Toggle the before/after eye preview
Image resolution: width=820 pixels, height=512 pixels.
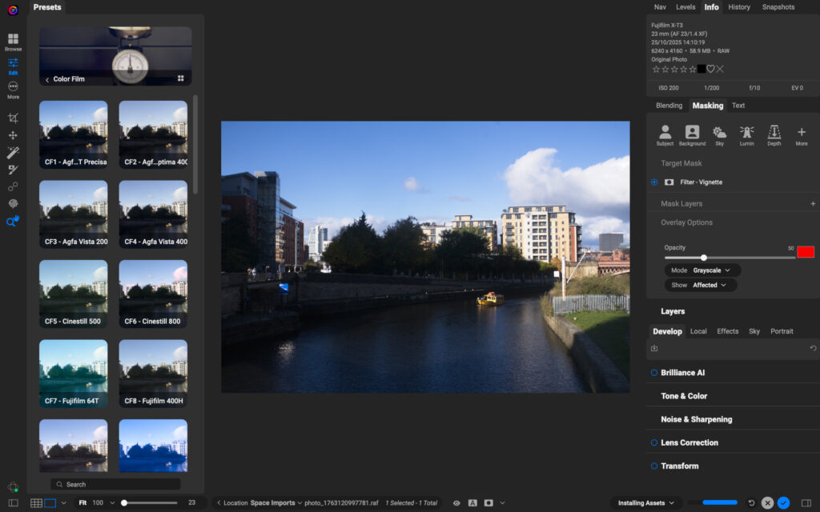click(456, 502)
